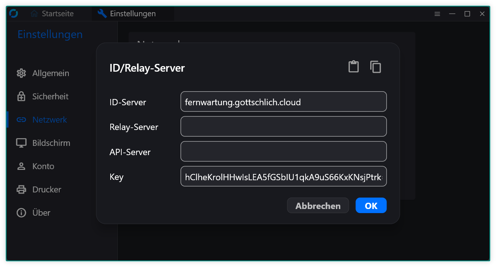Click the Key label
496x267 pixels.
pyautogui.click(x=117, y=177)
